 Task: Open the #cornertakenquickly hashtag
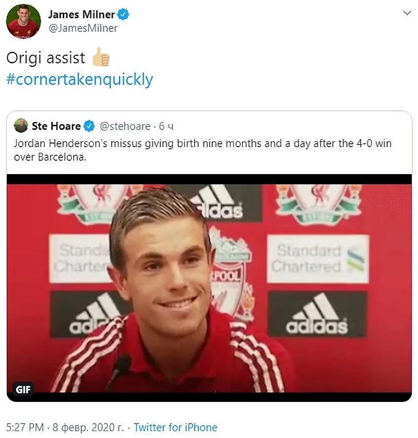point(80,78)
